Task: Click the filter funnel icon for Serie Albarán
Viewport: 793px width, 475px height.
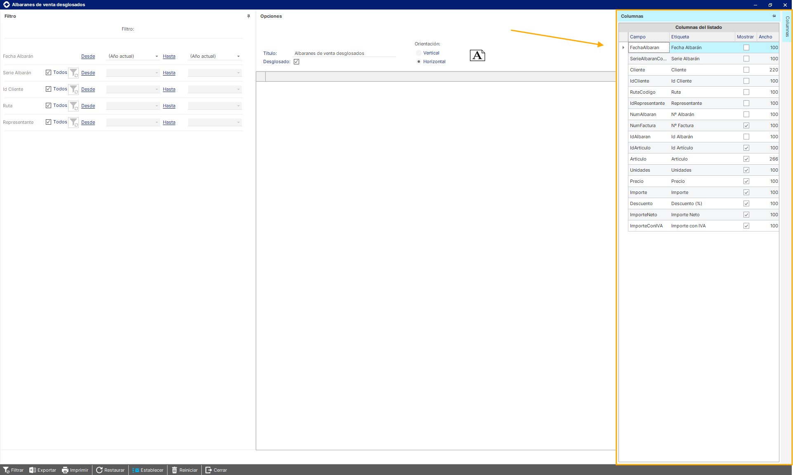Action: click(x=73, y=73)
